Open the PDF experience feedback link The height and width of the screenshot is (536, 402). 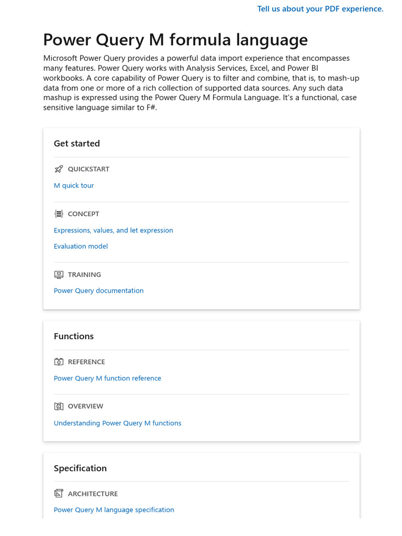click(320, 9)
